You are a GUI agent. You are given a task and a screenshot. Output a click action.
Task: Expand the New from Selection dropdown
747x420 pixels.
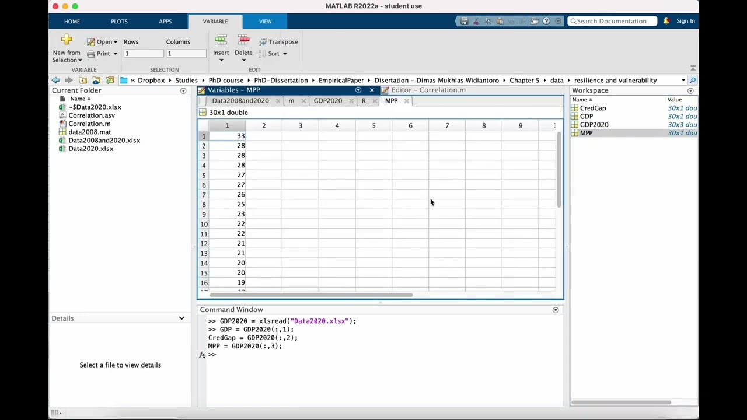80,60
